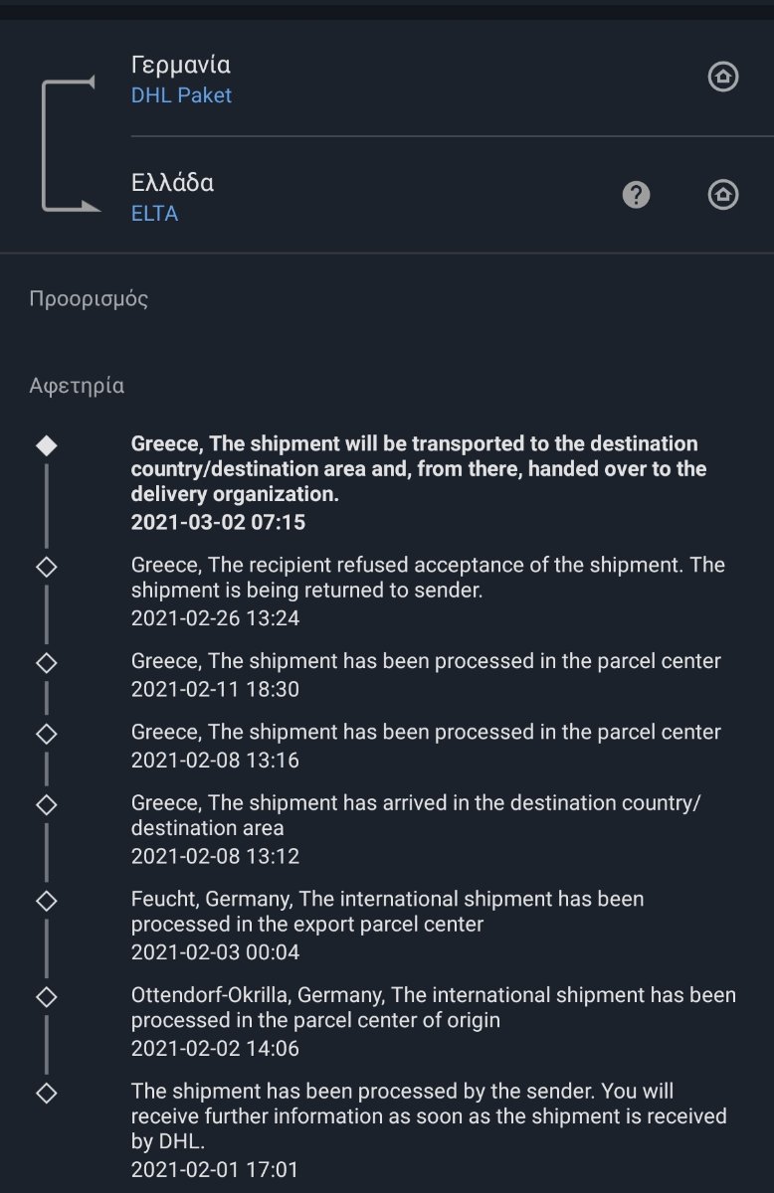
Task: Click the marker for Feucht export parcel center
Action: click(x=46, y=901)
